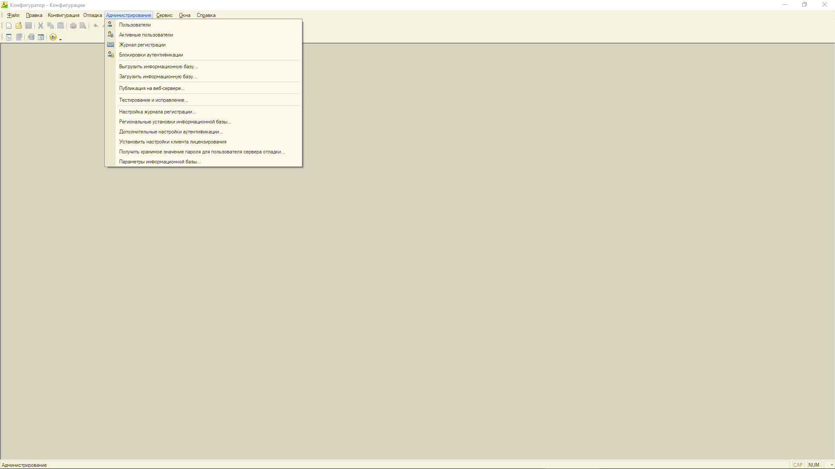Open the Справка menu
The width and height of the screenshot is (835, 469).
click(x=206, y=15)
